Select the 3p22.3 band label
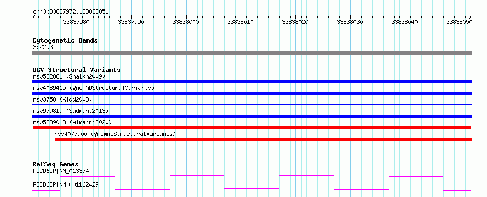Viewport: 487px width, 197px height. click(43, 47)
